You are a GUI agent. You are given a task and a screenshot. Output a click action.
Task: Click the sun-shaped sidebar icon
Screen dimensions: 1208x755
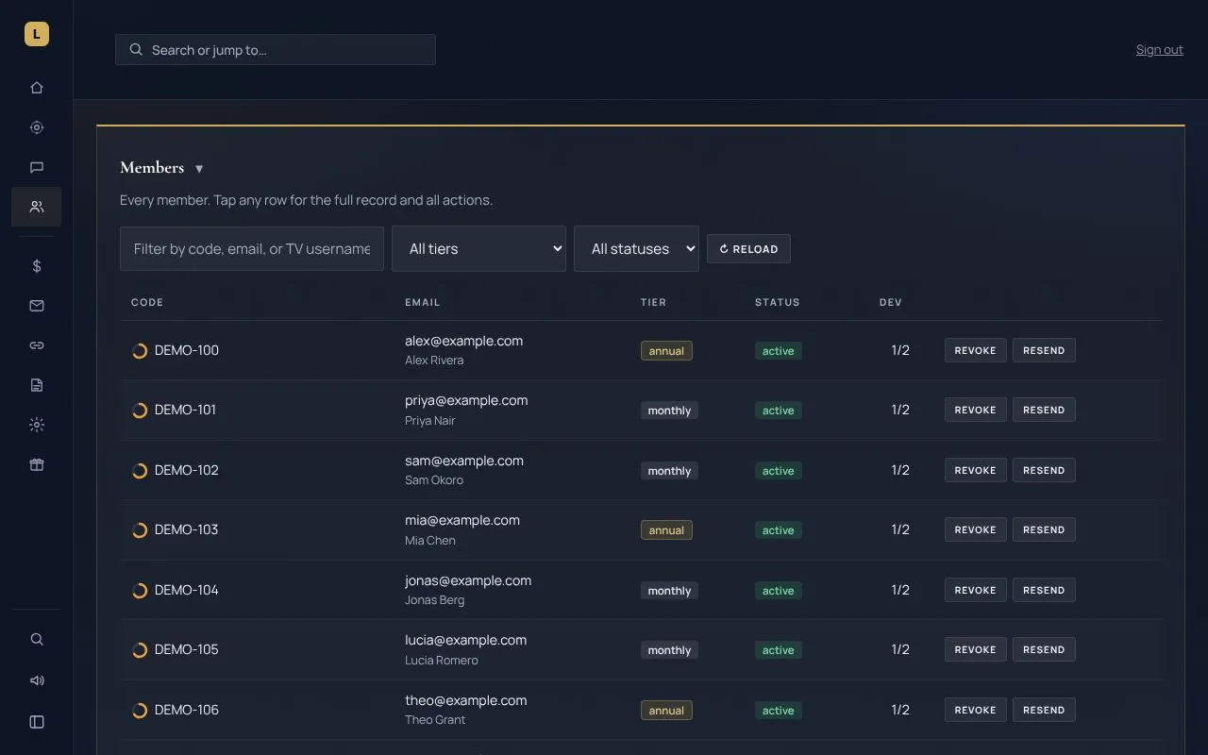37,425
